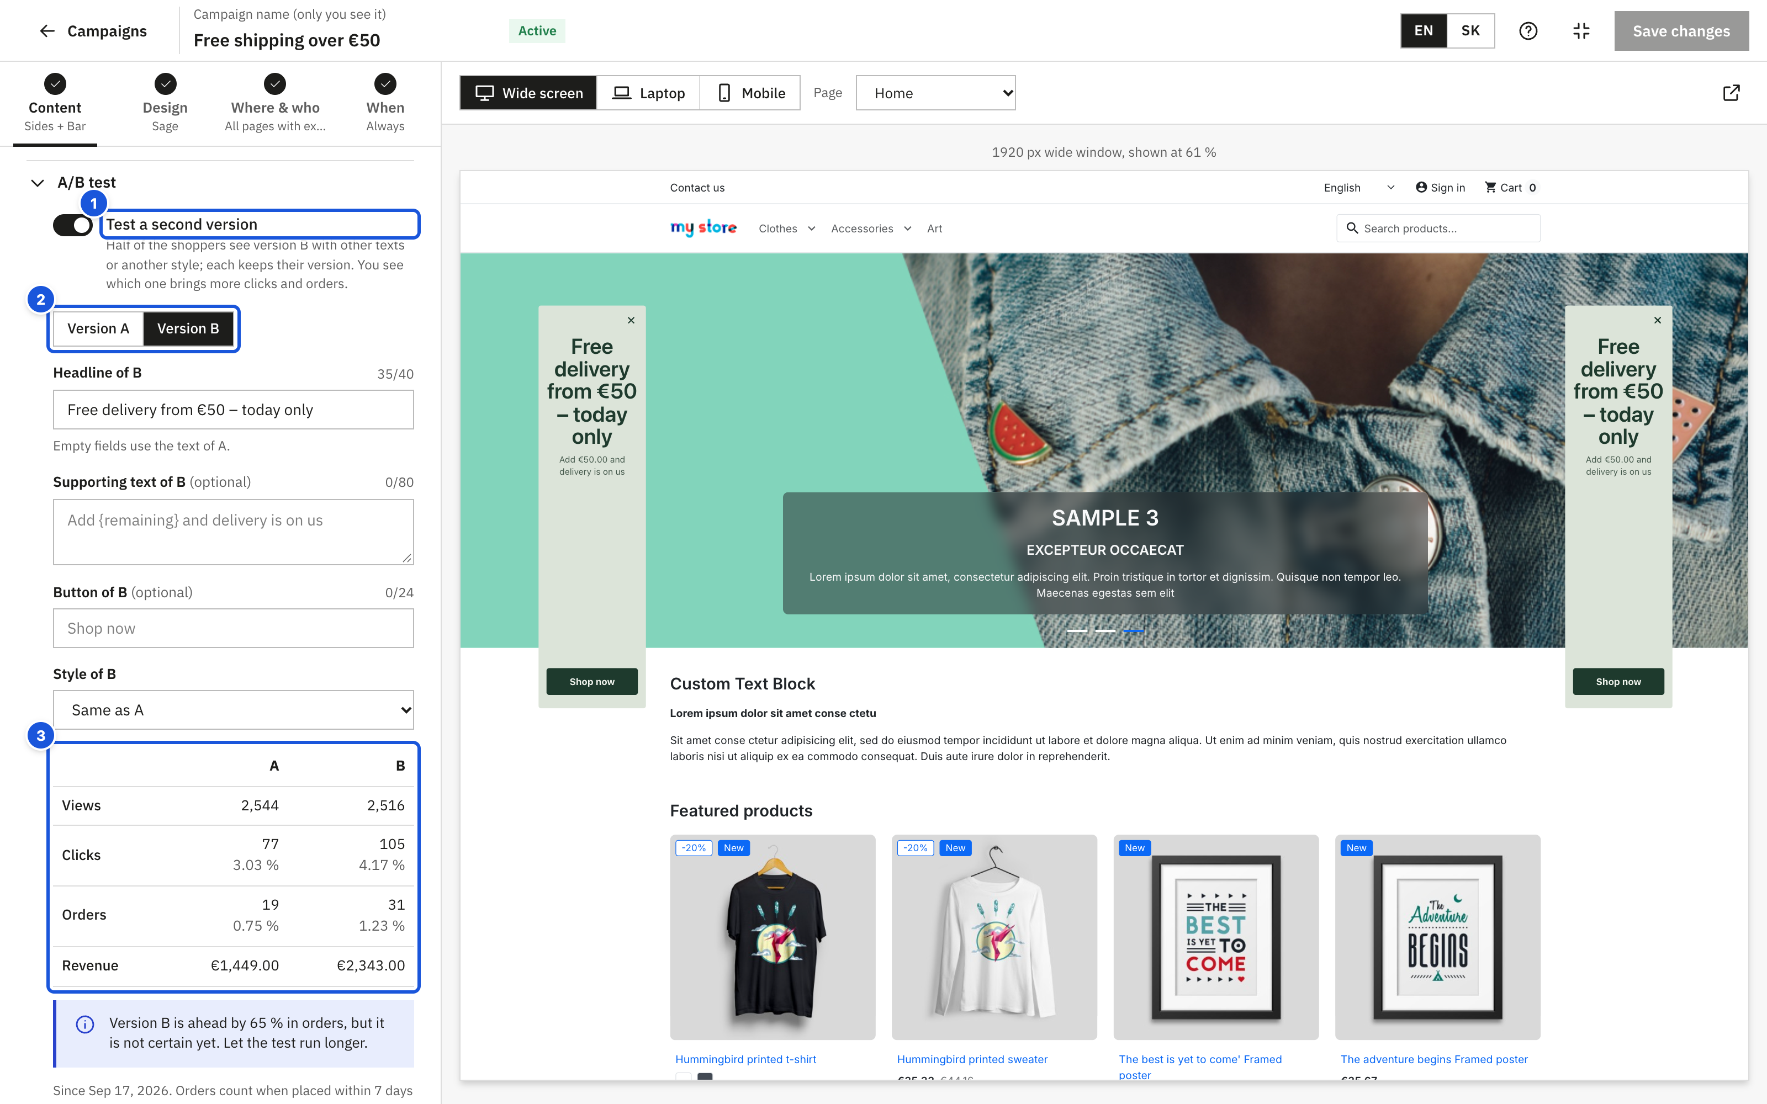Open the English language dropdown in preview
This screenshot has width=1767, height=1104.
[1359, 188]
